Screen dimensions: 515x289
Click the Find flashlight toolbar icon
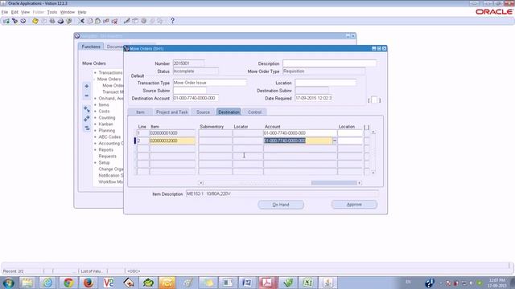(x=14, y=21)
